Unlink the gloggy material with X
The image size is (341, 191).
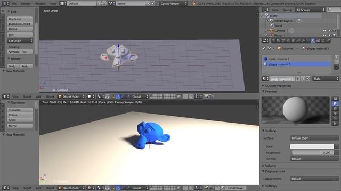point(308,79)
